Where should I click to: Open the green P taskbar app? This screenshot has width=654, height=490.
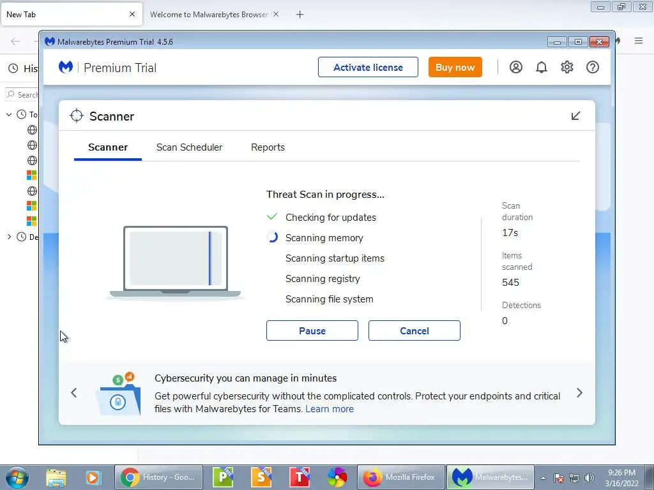tap(223, 477)
